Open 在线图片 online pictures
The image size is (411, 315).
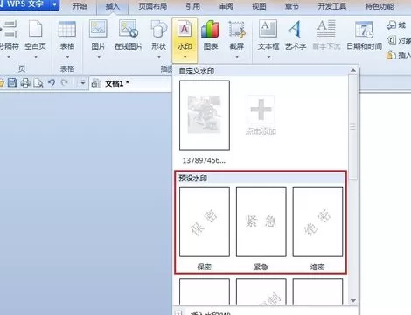(129, 29)
